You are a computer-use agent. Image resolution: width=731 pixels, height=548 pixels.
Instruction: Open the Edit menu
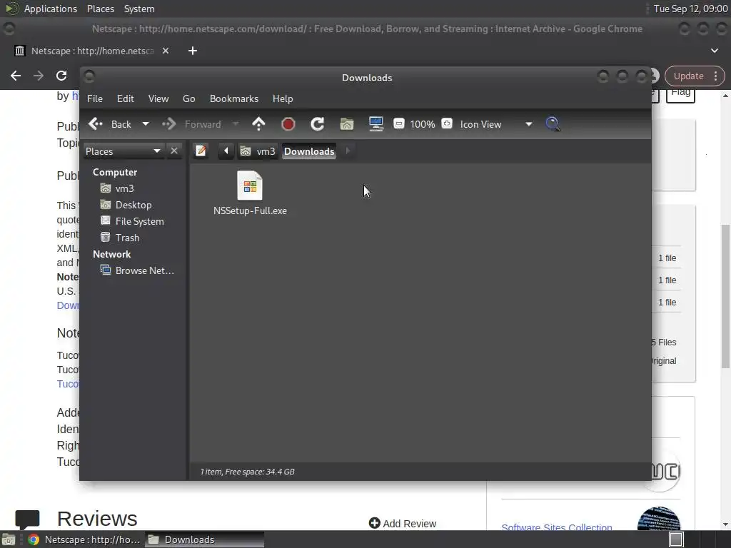126,98
